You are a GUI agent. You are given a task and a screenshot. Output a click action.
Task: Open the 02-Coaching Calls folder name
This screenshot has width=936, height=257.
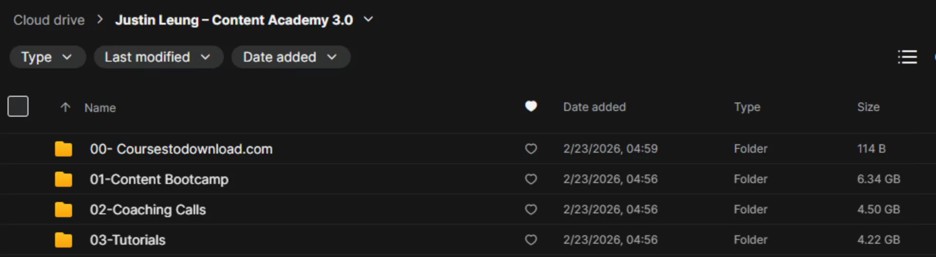[148, 210]
